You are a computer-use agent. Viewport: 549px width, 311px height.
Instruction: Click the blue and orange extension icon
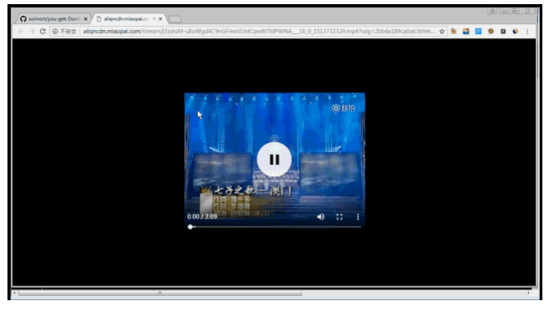466,31
